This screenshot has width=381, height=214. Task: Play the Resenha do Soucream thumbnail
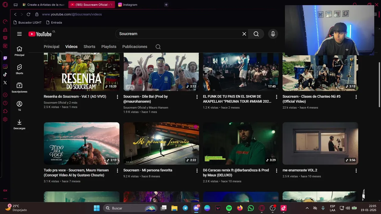pos(82,72)
